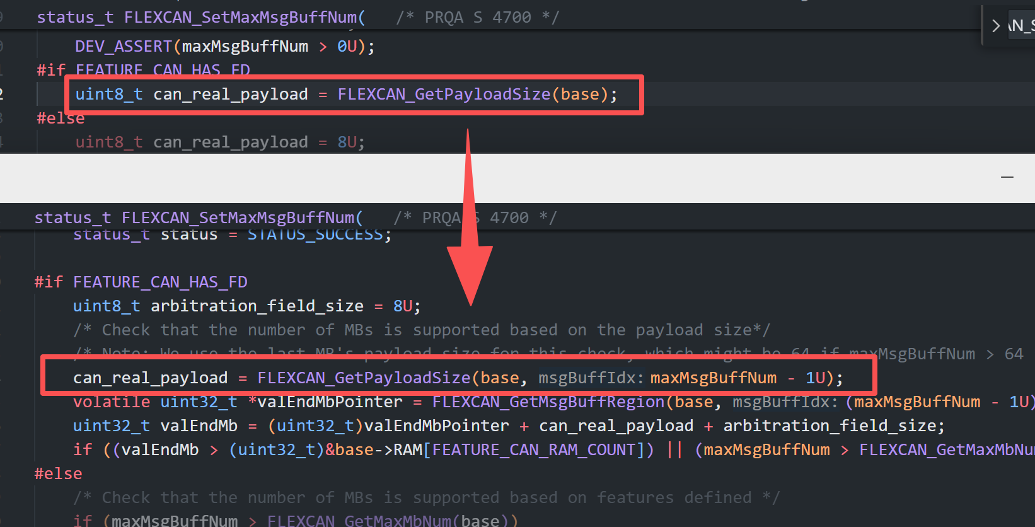Click the find input box containing "AN_S"
Image resolution: width=1035 pixels, height=527 pixels.
[x=1021, y=26]
